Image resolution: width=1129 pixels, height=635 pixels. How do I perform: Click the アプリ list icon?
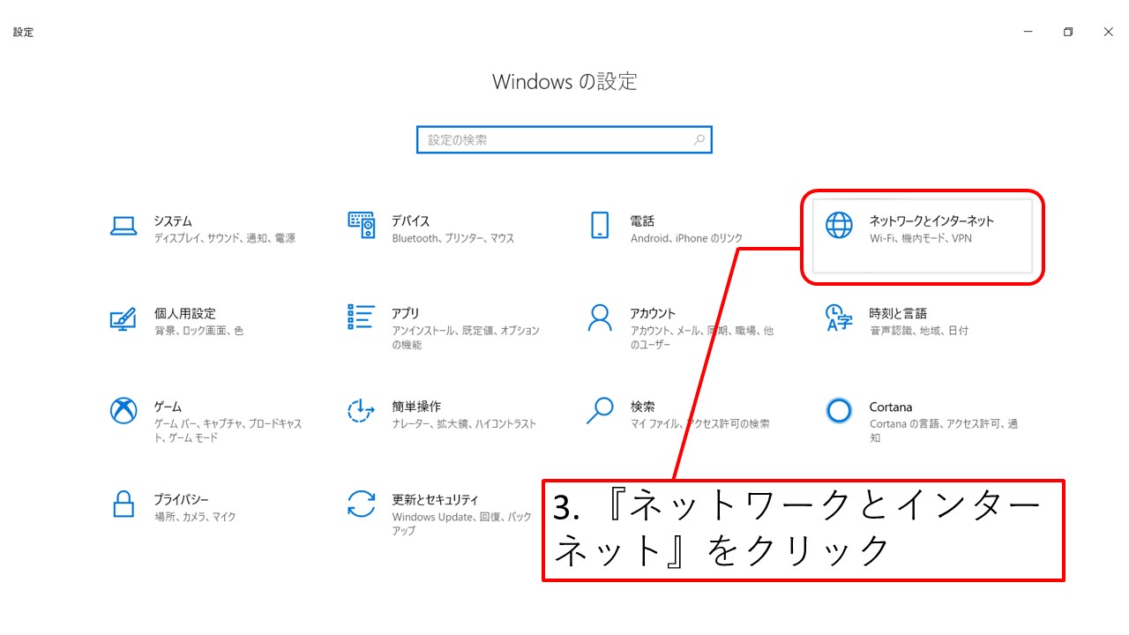click(x=362, y=317)
